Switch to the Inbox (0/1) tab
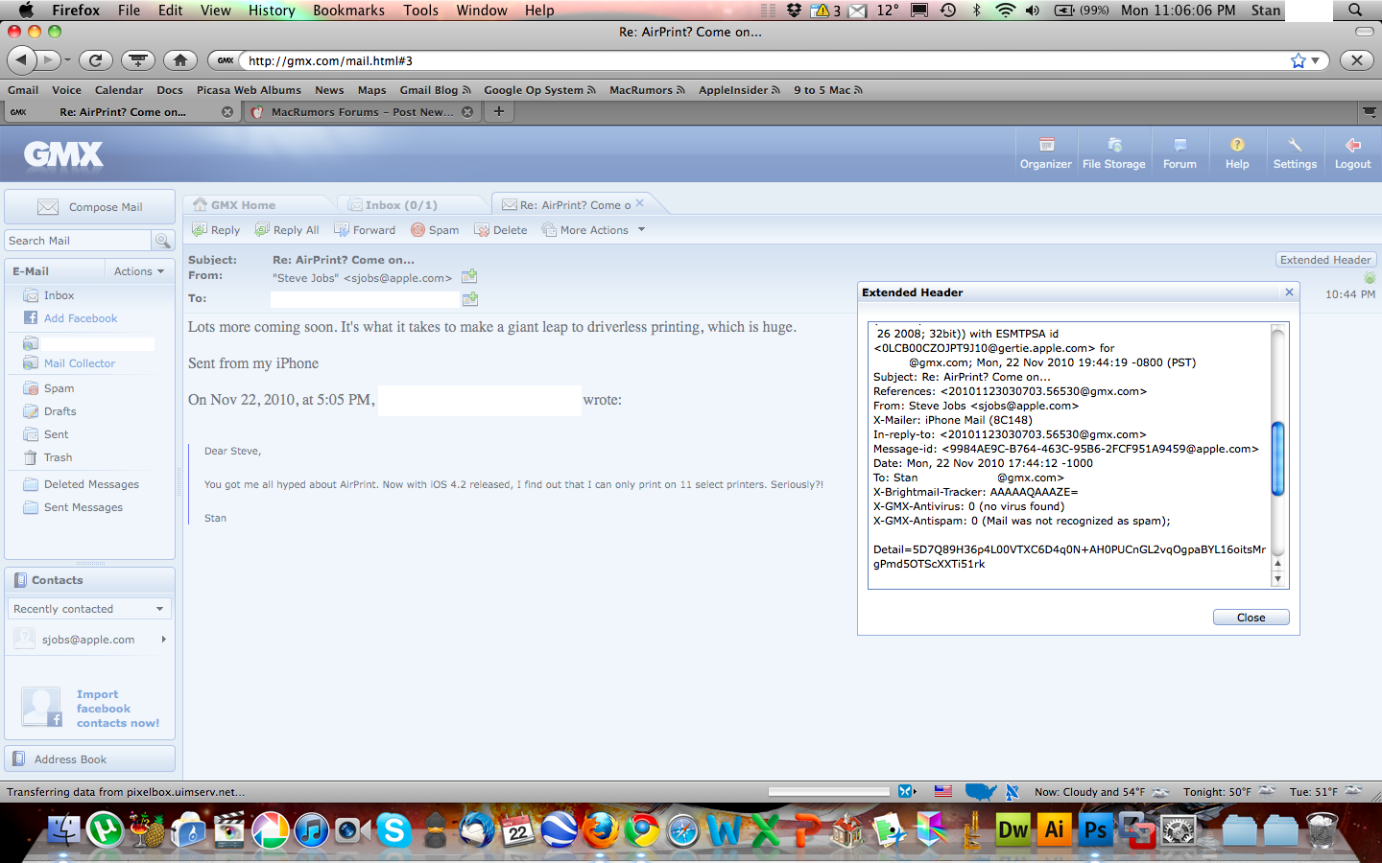Viewport: 1382px width, 863px height. [x=401, y=205]
